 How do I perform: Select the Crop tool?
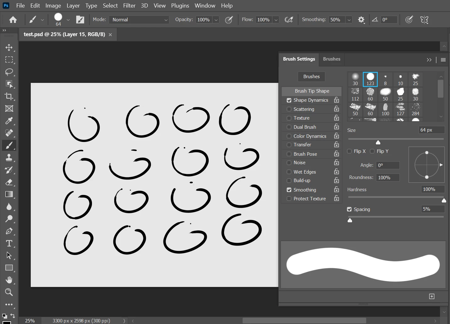9,96
